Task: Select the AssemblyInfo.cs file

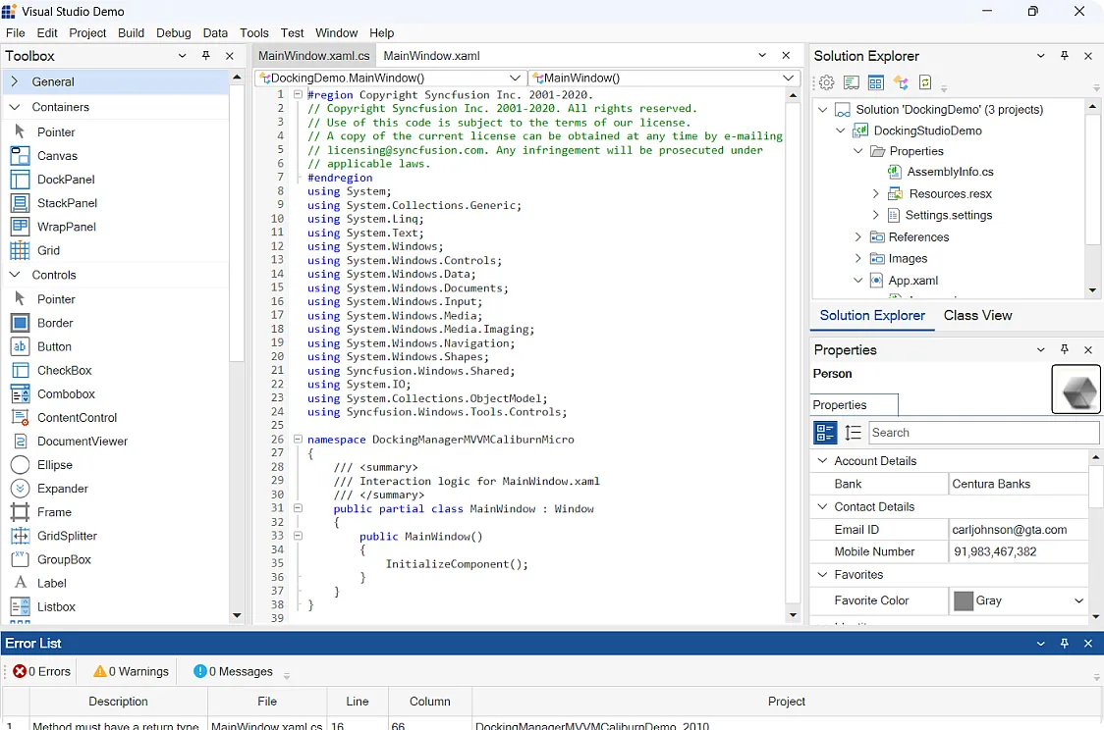Action: [950, 172]
